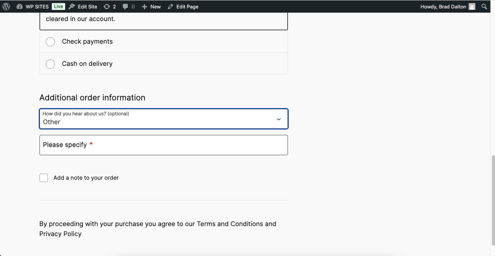
Task: Click the plus New content icon
Action: tap(145, 7)
